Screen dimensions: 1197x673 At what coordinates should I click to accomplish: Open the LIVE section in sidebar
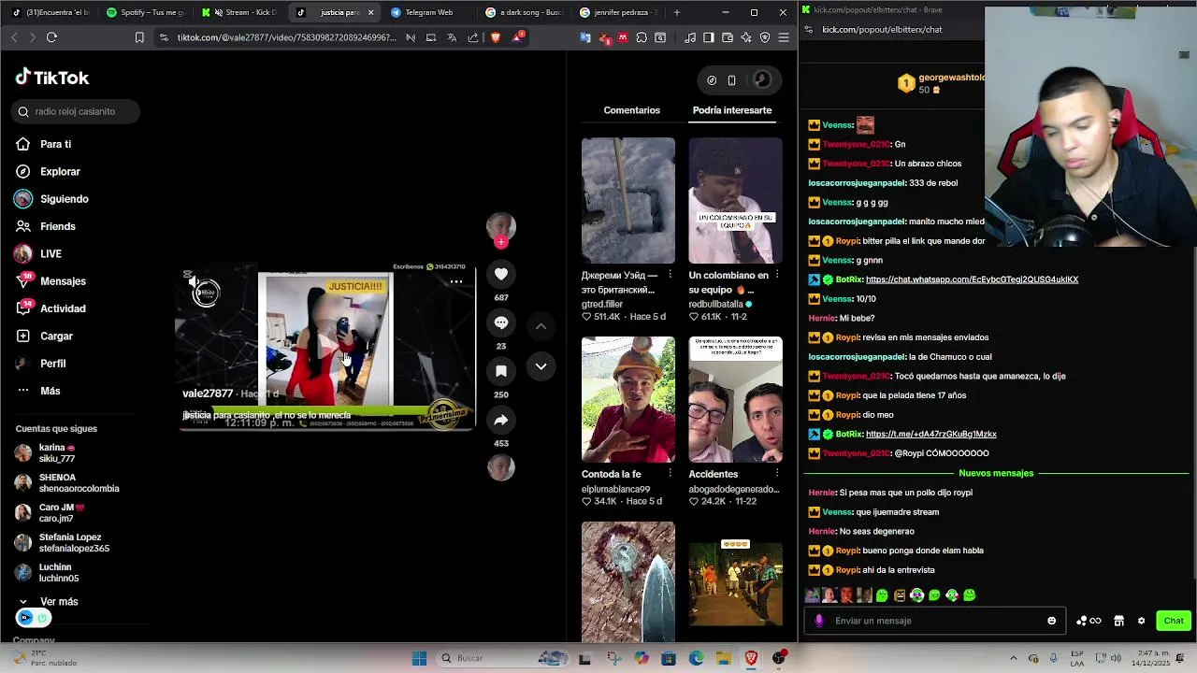(37, 254)
